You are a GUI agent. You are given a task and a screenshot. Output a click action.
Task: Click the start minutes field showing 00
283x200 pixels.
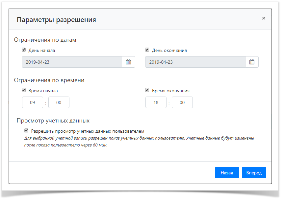(x=59, y=102)
